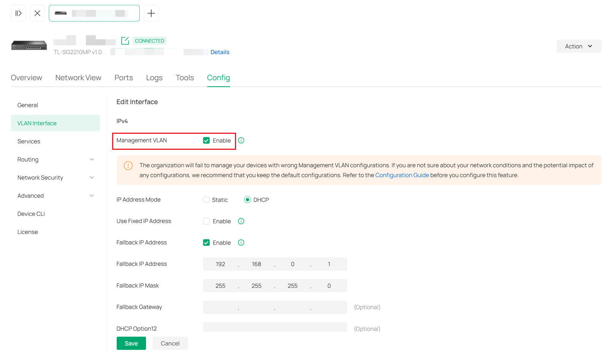Click the Fallback Gateway input field
This screenshot has height=354, width=606.
[275, 307]
